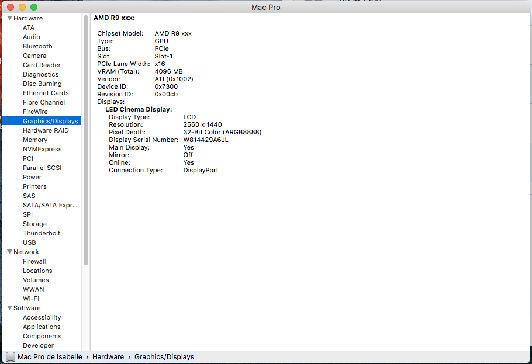
Task: Click the 'Chipset Model:' label
Action: (x=120, y=33)
